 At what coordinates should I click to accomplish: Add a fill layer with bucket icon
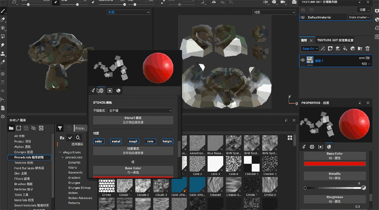pyautogui.click(x=345, y=48)
